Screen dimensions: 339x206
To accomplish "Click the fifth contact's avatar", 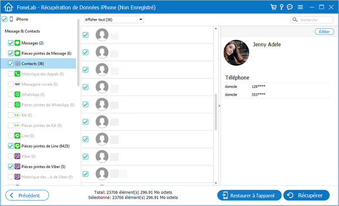I will coord(102,104).
